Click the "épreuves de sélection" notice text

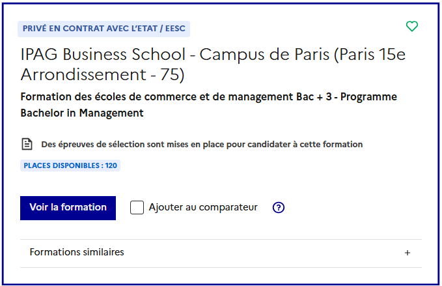click(x=202, y=144)
